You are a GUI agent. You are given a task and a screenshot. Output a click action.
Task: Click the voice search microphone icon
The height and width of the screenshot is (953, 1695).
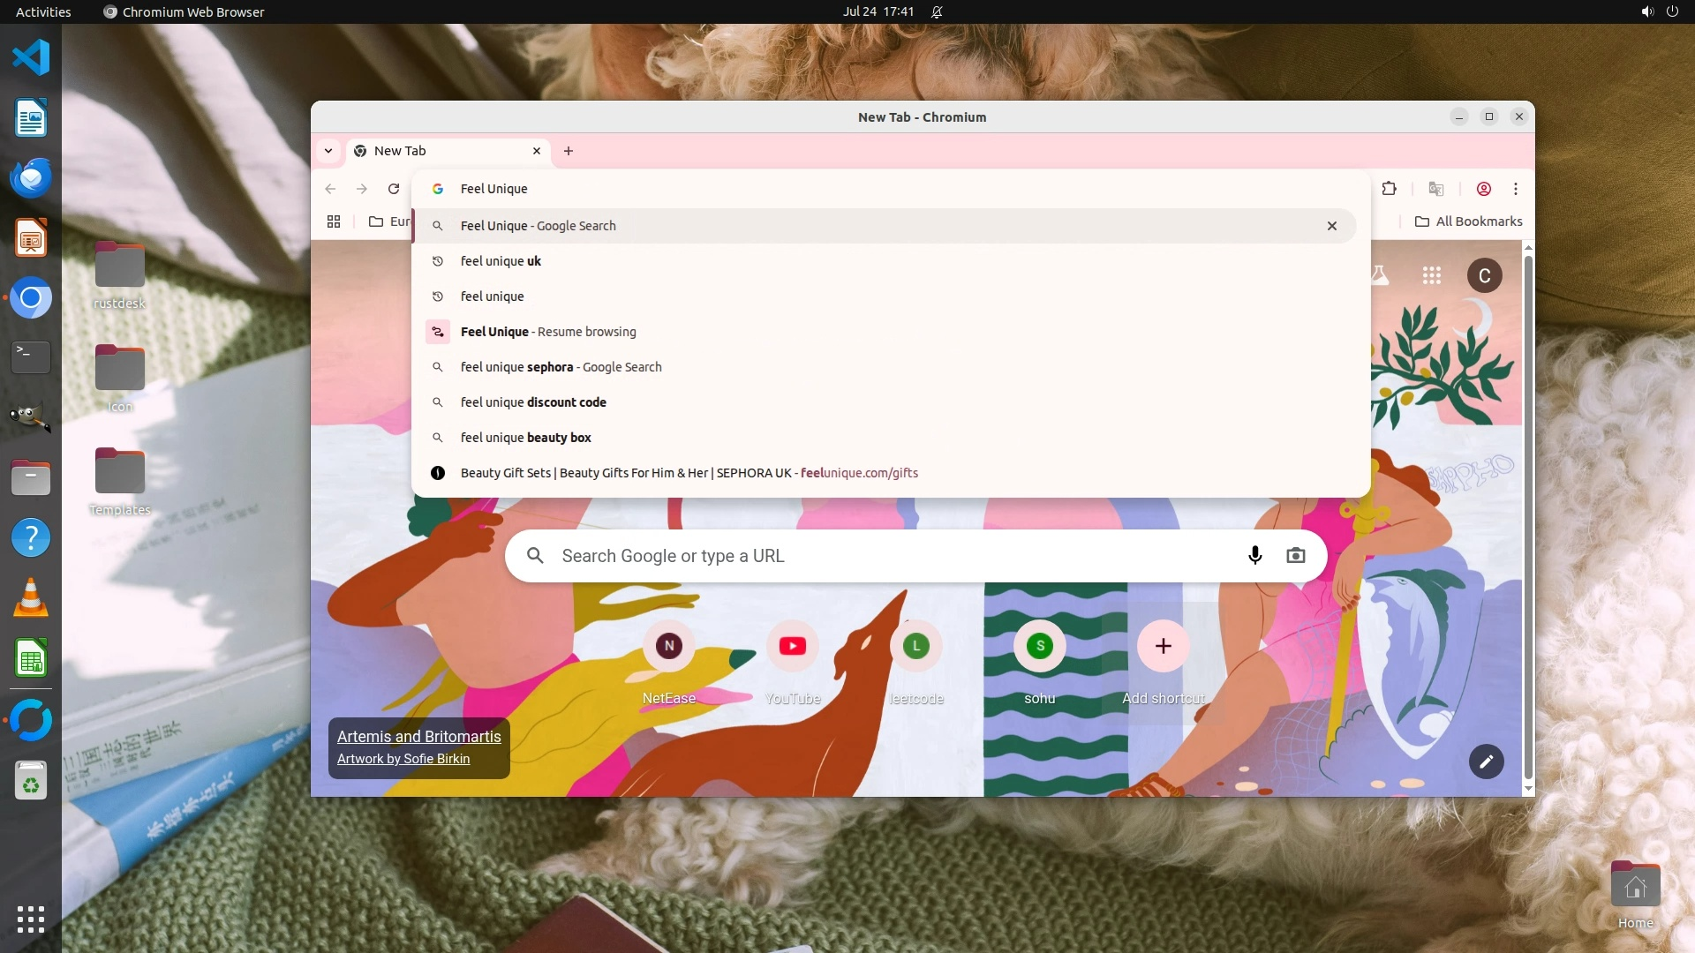coord(1254,556)
